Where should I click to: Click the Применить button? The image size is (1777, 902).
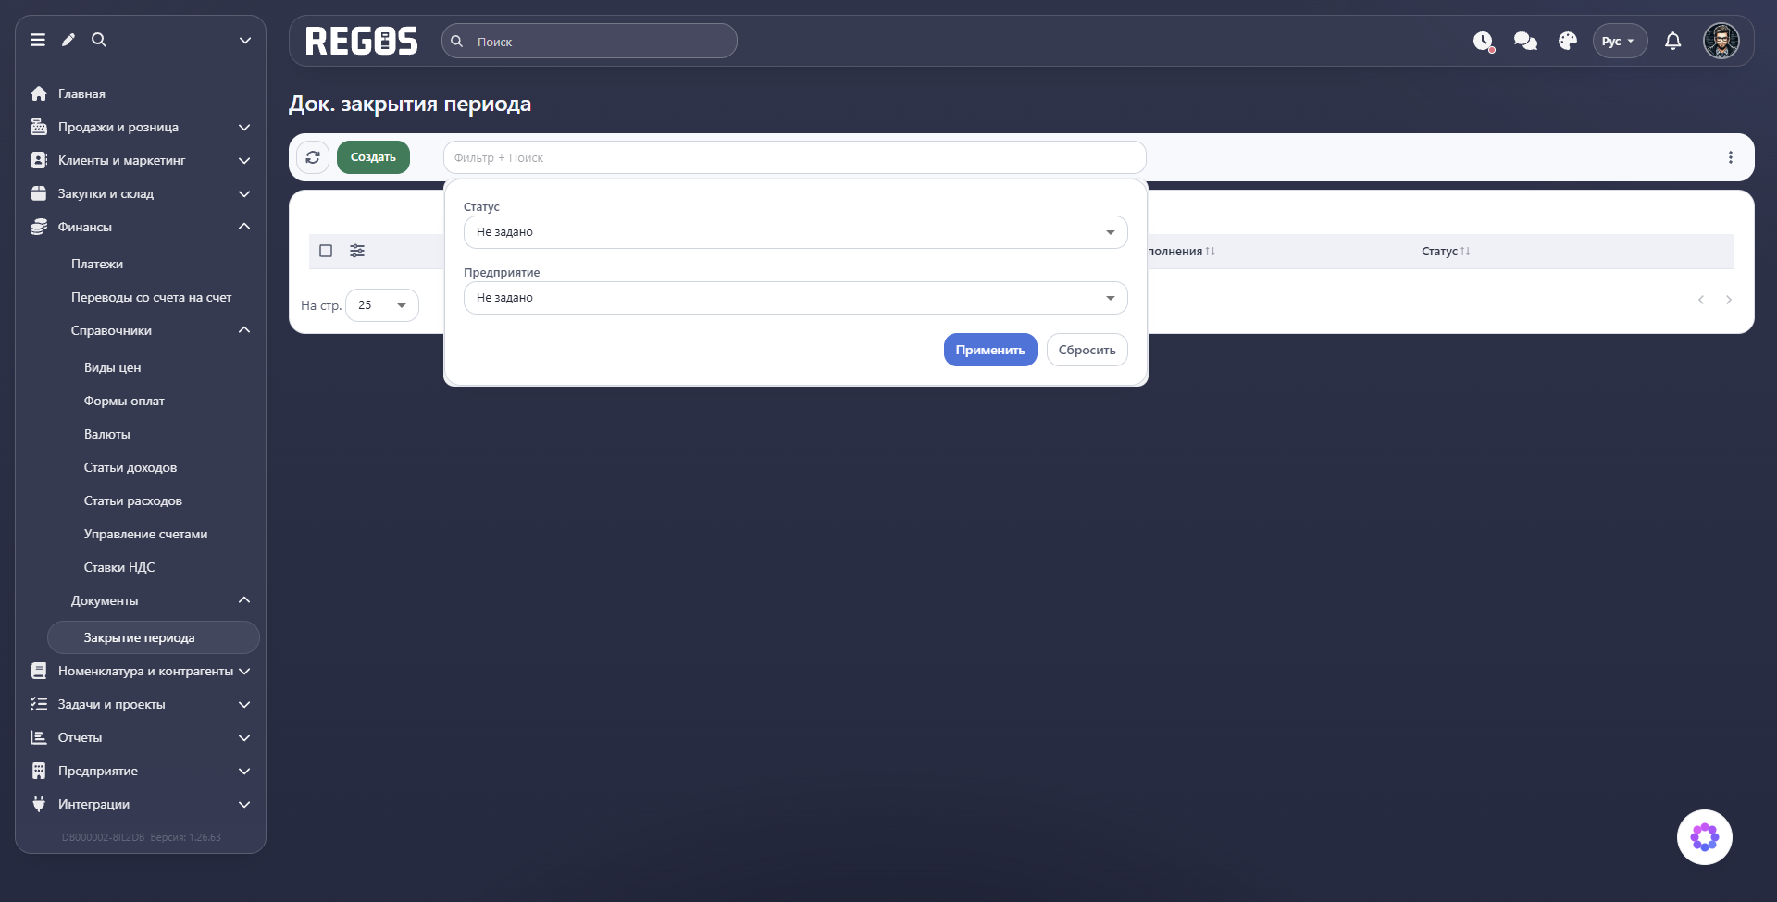coord(990,350)
